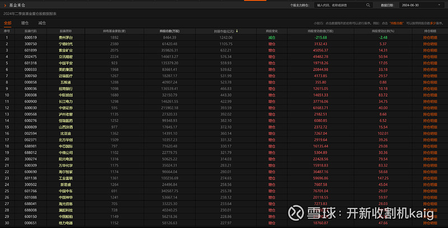Open 持仓明细 for 美的集团
The height and width of the screenshot is (228, 448).
(430, 69)
